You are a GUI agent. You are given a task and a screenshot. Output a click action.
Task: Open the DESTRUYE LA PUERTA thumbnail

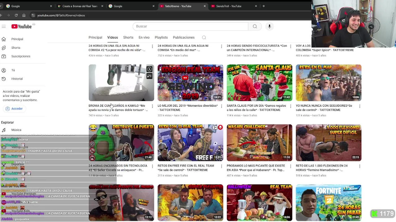pyautogui.click(x=121, y=143)
